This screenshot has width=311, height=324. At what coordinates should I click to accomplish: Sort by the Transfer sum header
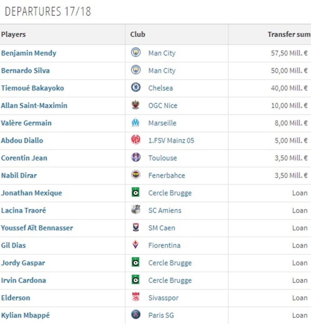click(x=289, y=34)
